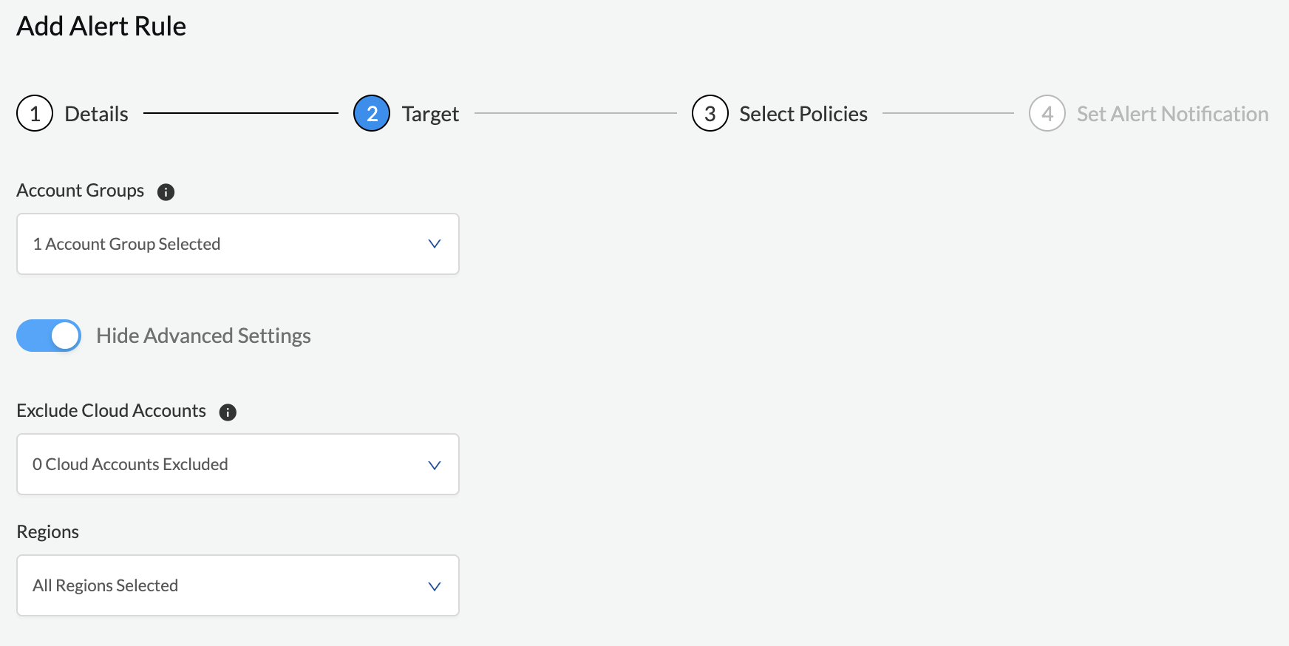Click the chevron arrow in Exclude Cloud Accounts dropdown
The image size is (1289, 646).
click(x=435, y=465)
